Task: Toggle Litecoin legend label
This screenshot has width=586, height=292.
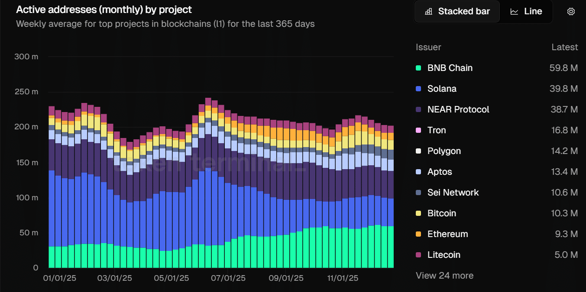Action: coord(444,255)
